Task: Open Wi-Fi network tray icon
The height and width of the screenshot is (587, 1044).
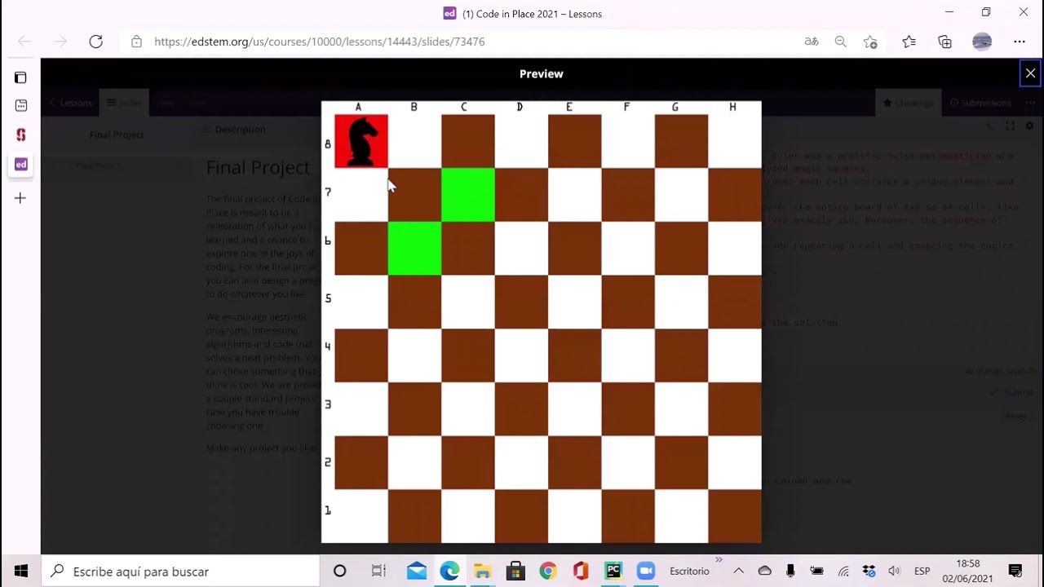Action: pyautogui.click(x=843, y=571)
